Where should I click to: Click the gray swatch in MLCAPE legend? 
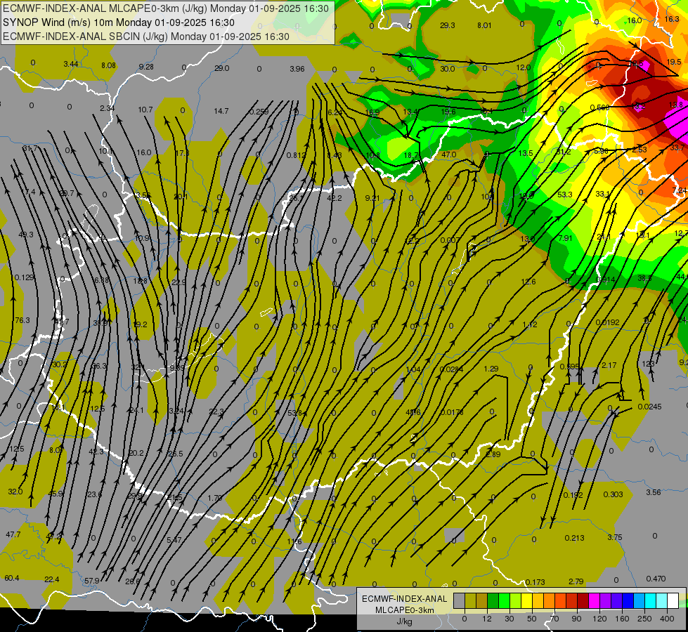coord(460,600)
